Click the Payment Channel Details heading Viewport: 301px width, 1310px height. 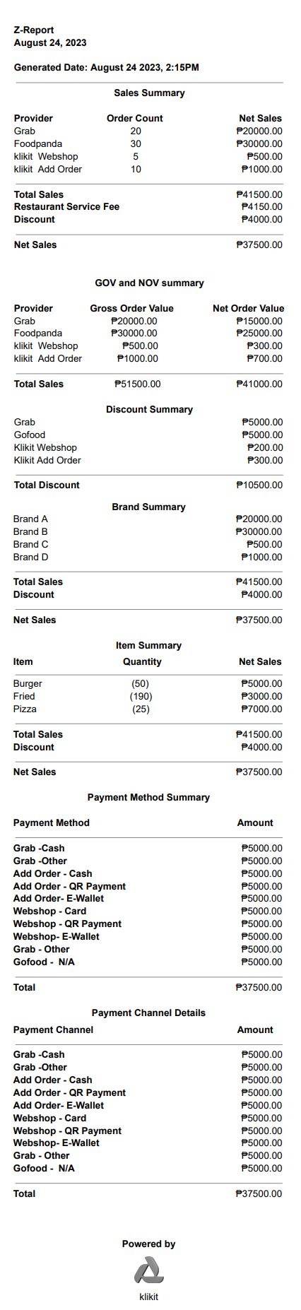point(148,1013)
